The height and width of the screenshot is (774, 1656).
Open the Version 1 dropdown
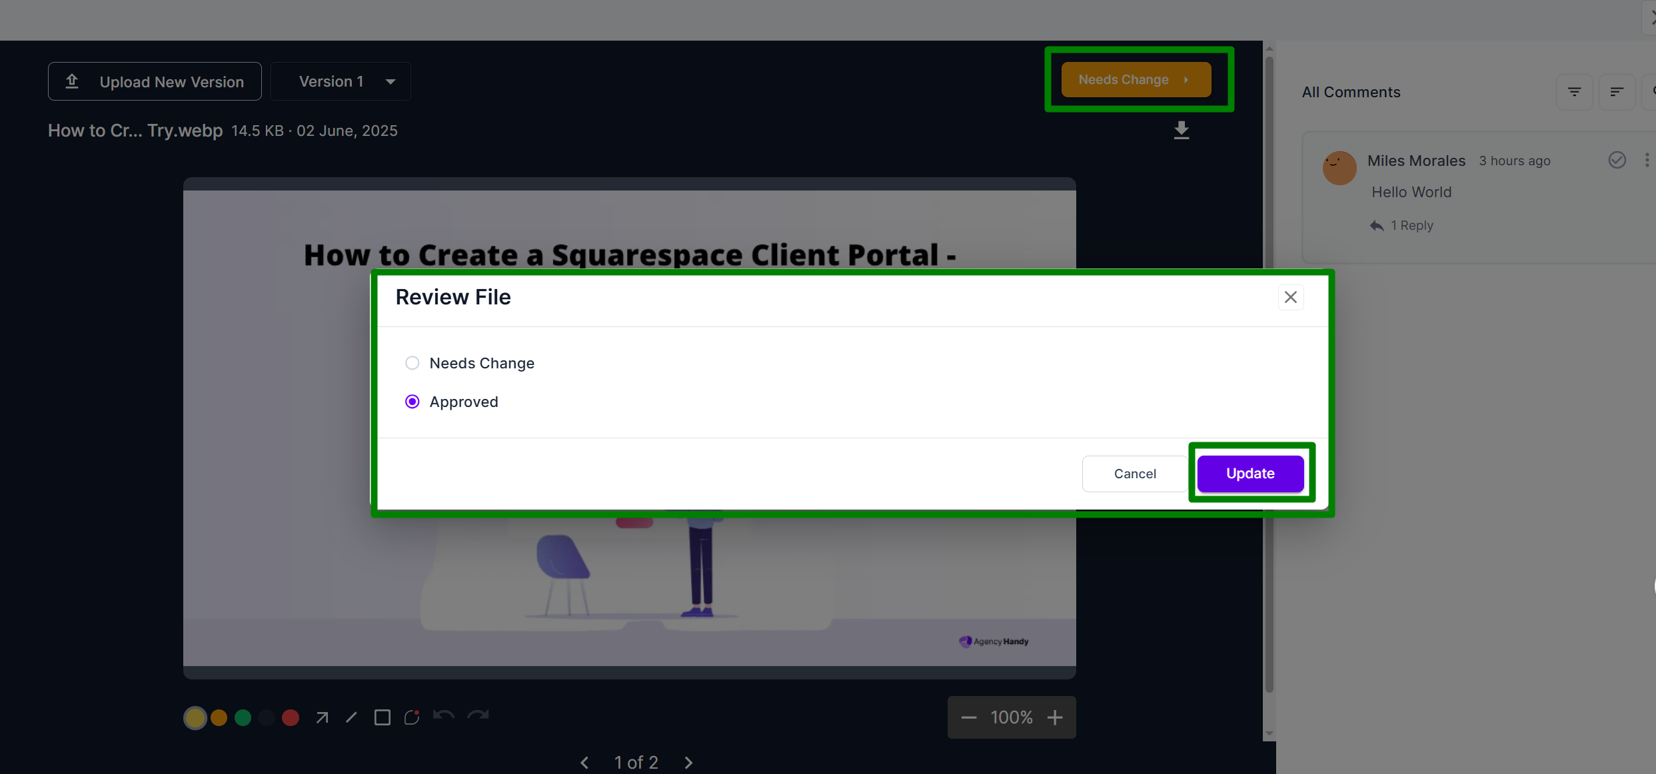pyautogui.click(x=341, y=81)
